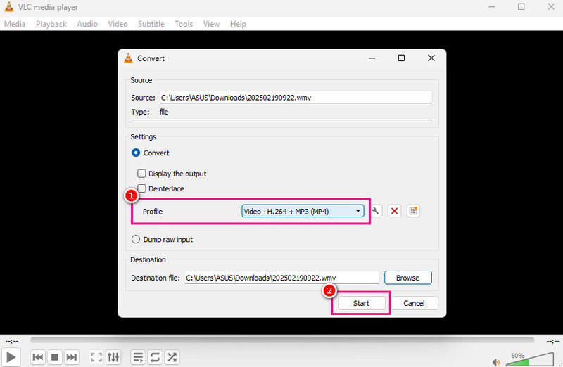Click VLC cone icon in Convert dialog title
Screen dimensions: 563x367
(128, 58)
